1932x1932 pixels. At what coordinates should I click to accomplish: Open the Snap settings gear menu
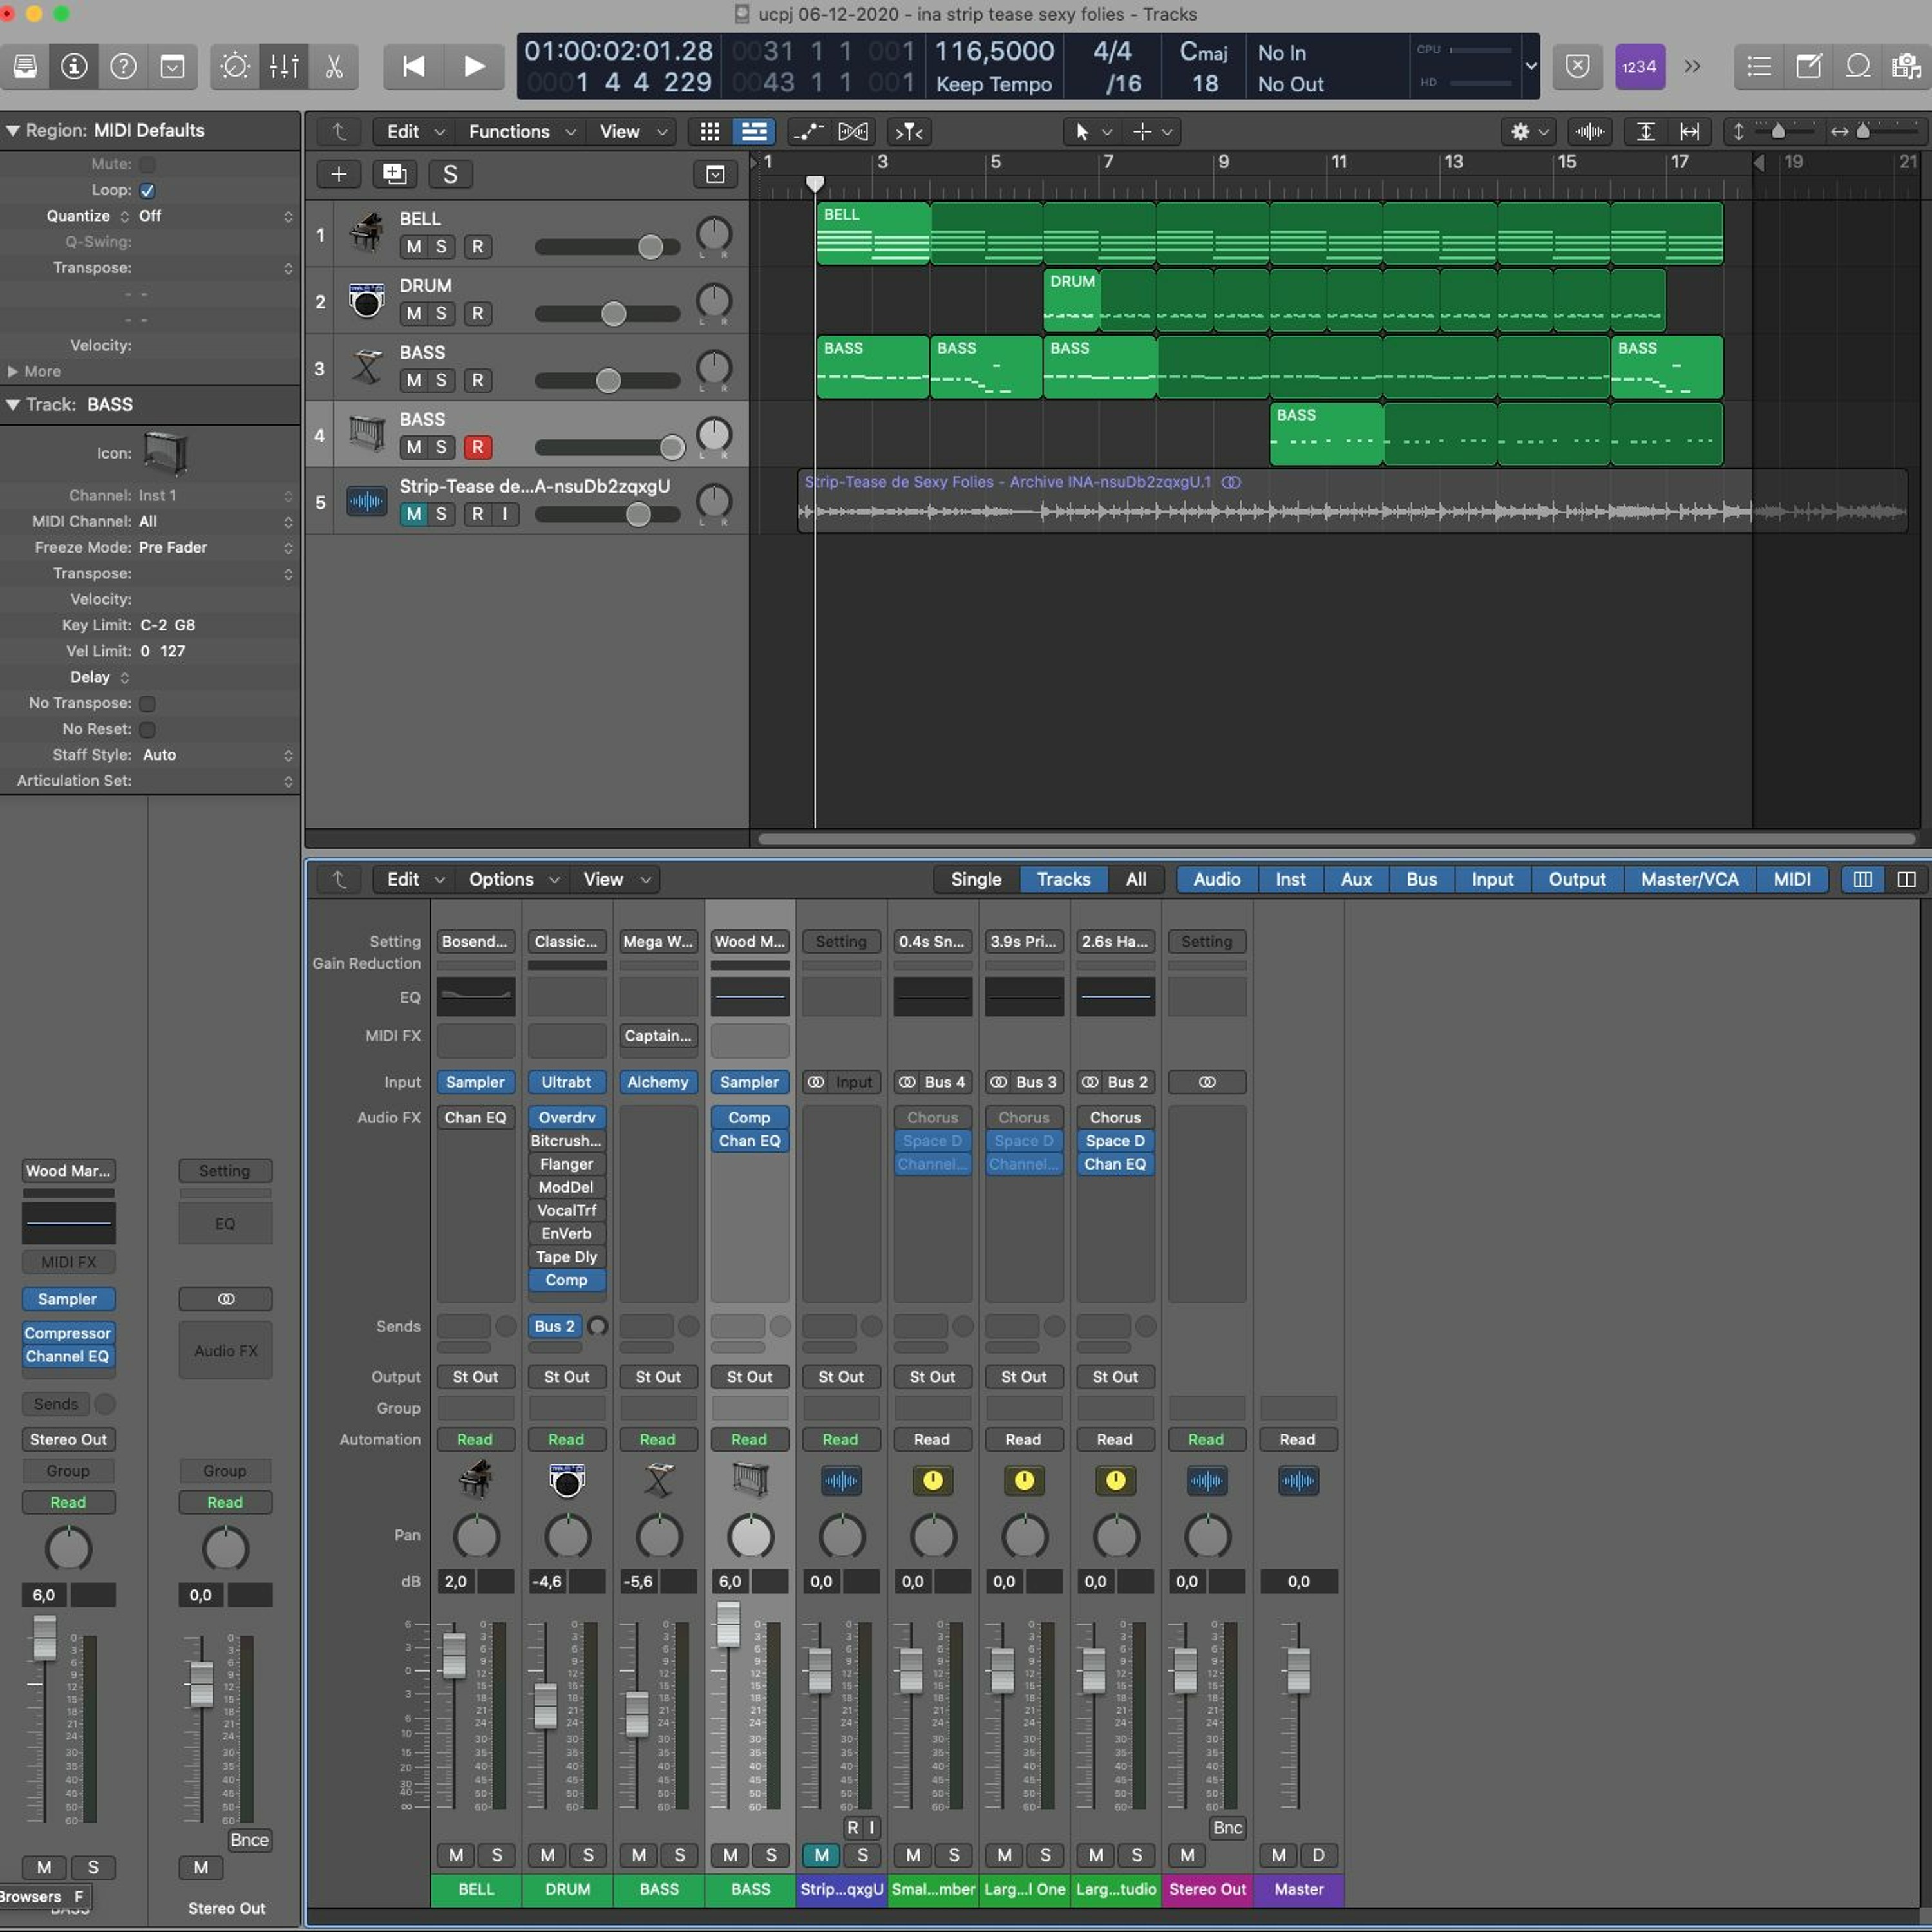coord(1530,131)
